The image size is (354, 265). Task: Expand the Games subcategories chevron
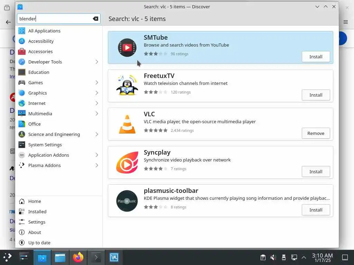point(97,82)
